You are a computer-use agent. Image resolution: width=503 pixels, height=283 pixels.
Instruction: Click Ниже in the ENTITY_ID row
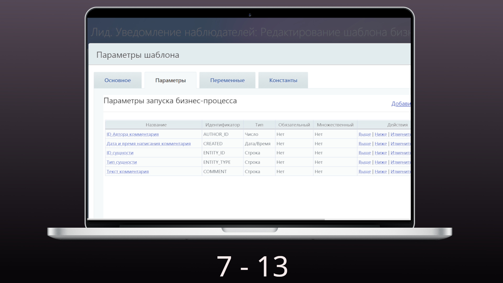381,153
